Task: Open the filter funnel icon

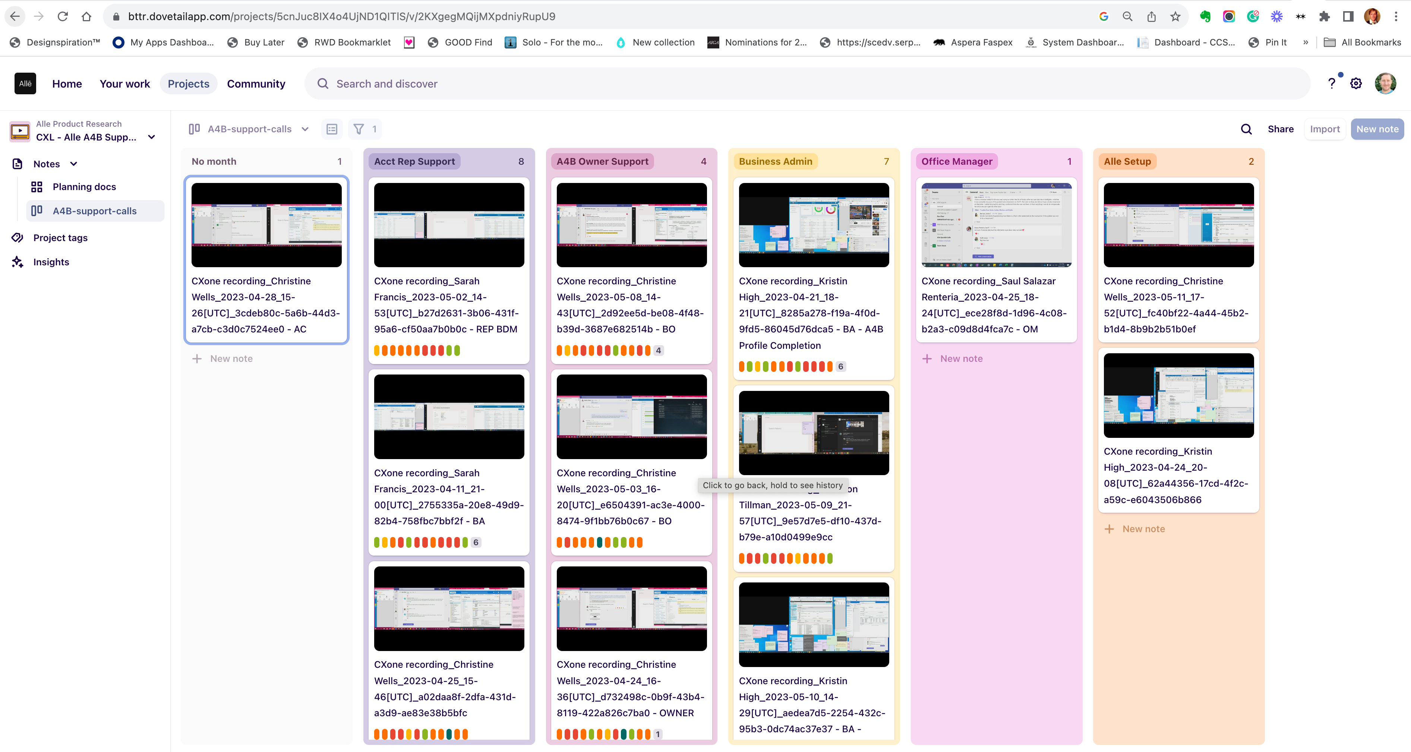Action: coord(359,129)
